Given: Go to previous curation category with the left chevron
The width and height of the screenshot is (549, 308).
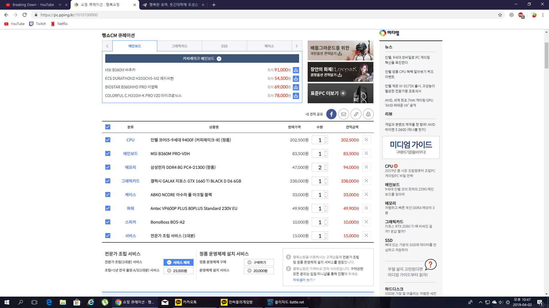Looking at the screenshot, I should point(107,46).
